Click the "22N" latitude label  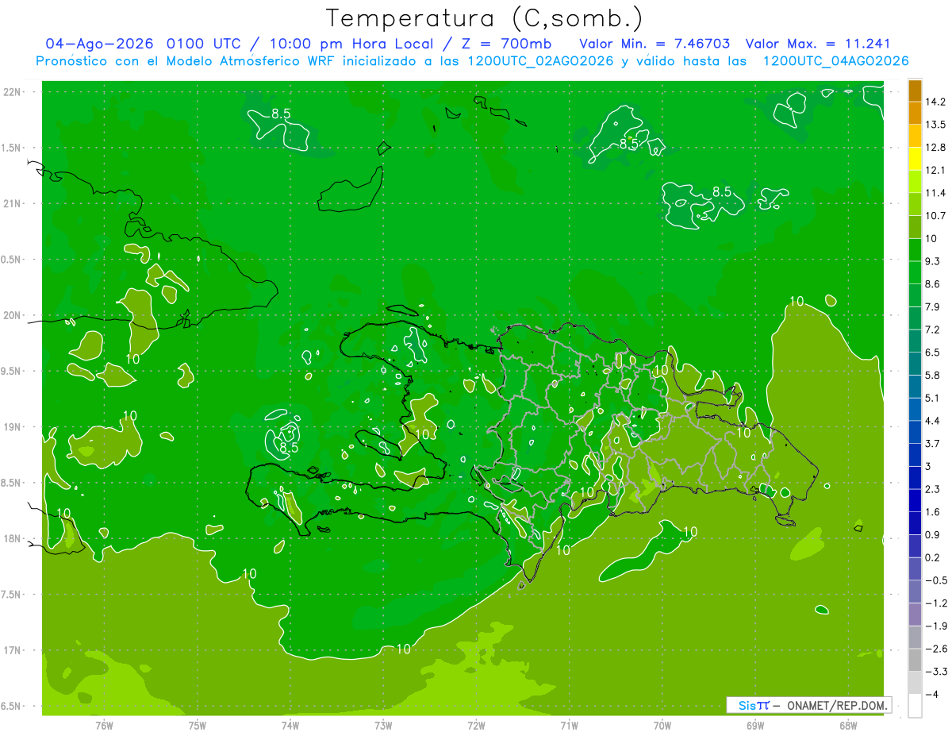tap(12, 92)
